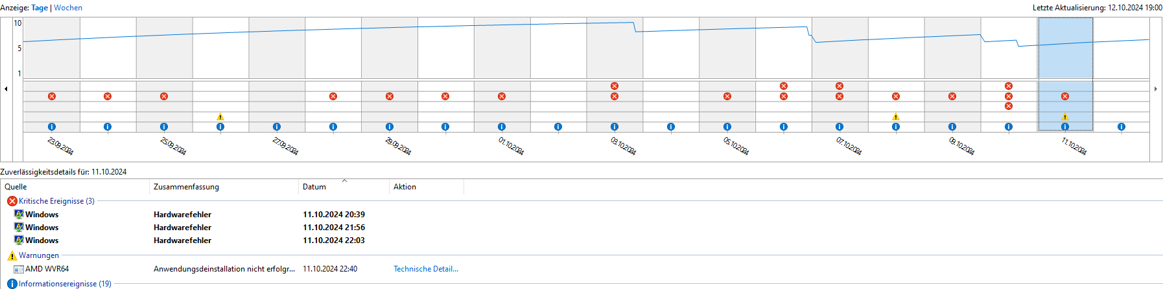Switch the view to Tage

tap(40, 8)
